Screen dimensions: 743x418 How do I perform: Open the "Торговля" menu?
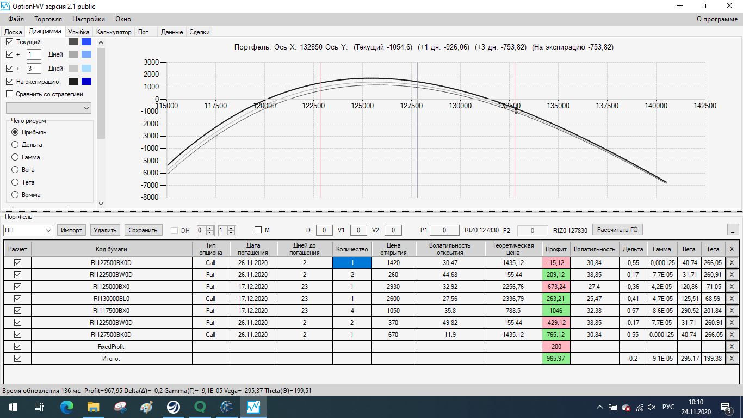(x=48, y=19)
